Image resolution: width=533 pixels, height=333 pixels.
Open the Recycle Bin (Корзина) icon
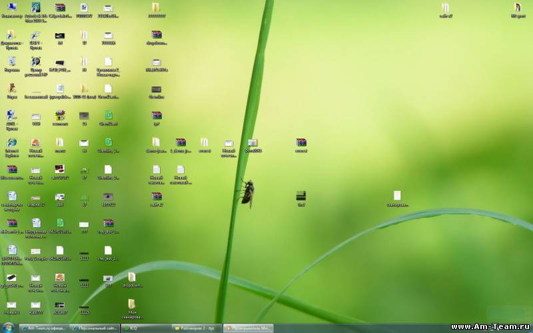click(12, 64)
